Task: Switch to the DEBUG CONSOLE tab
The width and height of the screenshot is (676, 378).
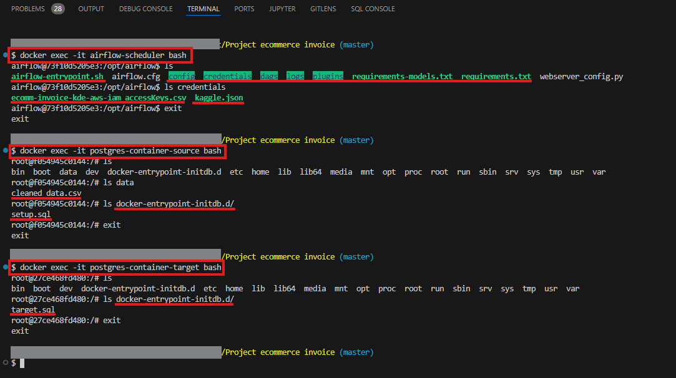Action: coord(145,9)
